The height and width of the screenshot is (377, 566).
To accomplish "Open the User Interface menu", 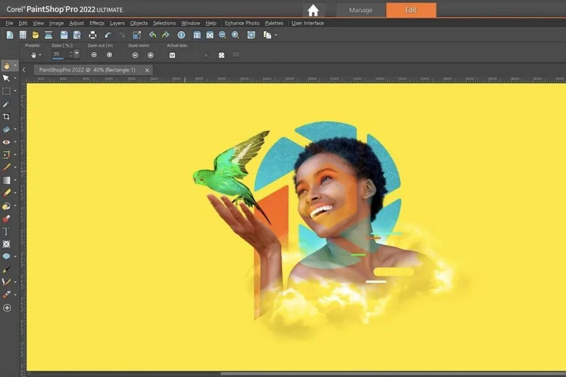I will pos(308,23).
